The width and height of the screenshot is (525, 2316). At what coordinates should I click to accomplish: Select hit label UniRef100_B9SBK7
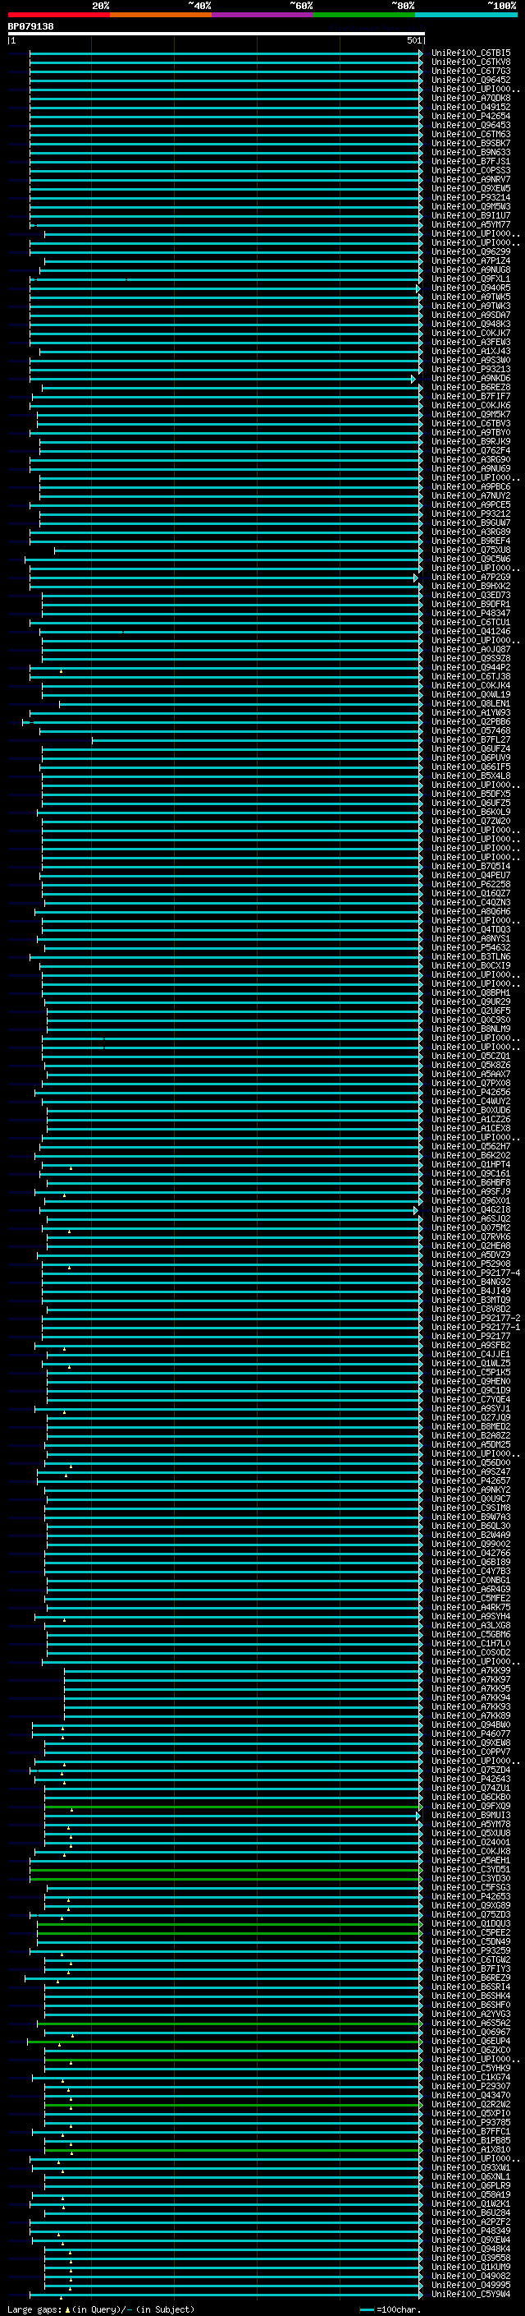(x=470, y=143)
